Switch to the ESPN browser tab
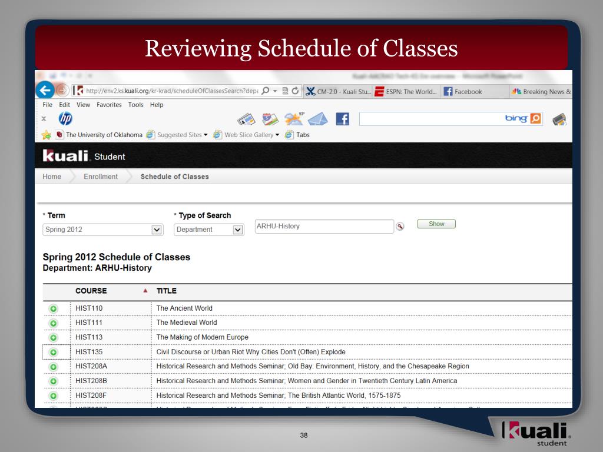Screen dimensions: 603x452 pos(407,91)
